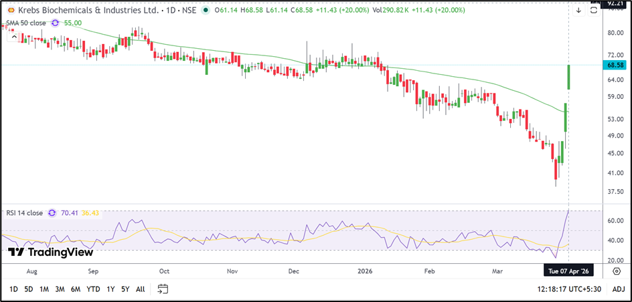Click the green market status dot

tap(204, 11)
